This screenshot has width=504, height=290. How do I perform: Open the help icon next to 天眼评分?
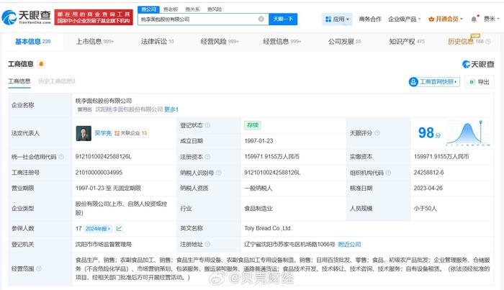tap(377, 133)
